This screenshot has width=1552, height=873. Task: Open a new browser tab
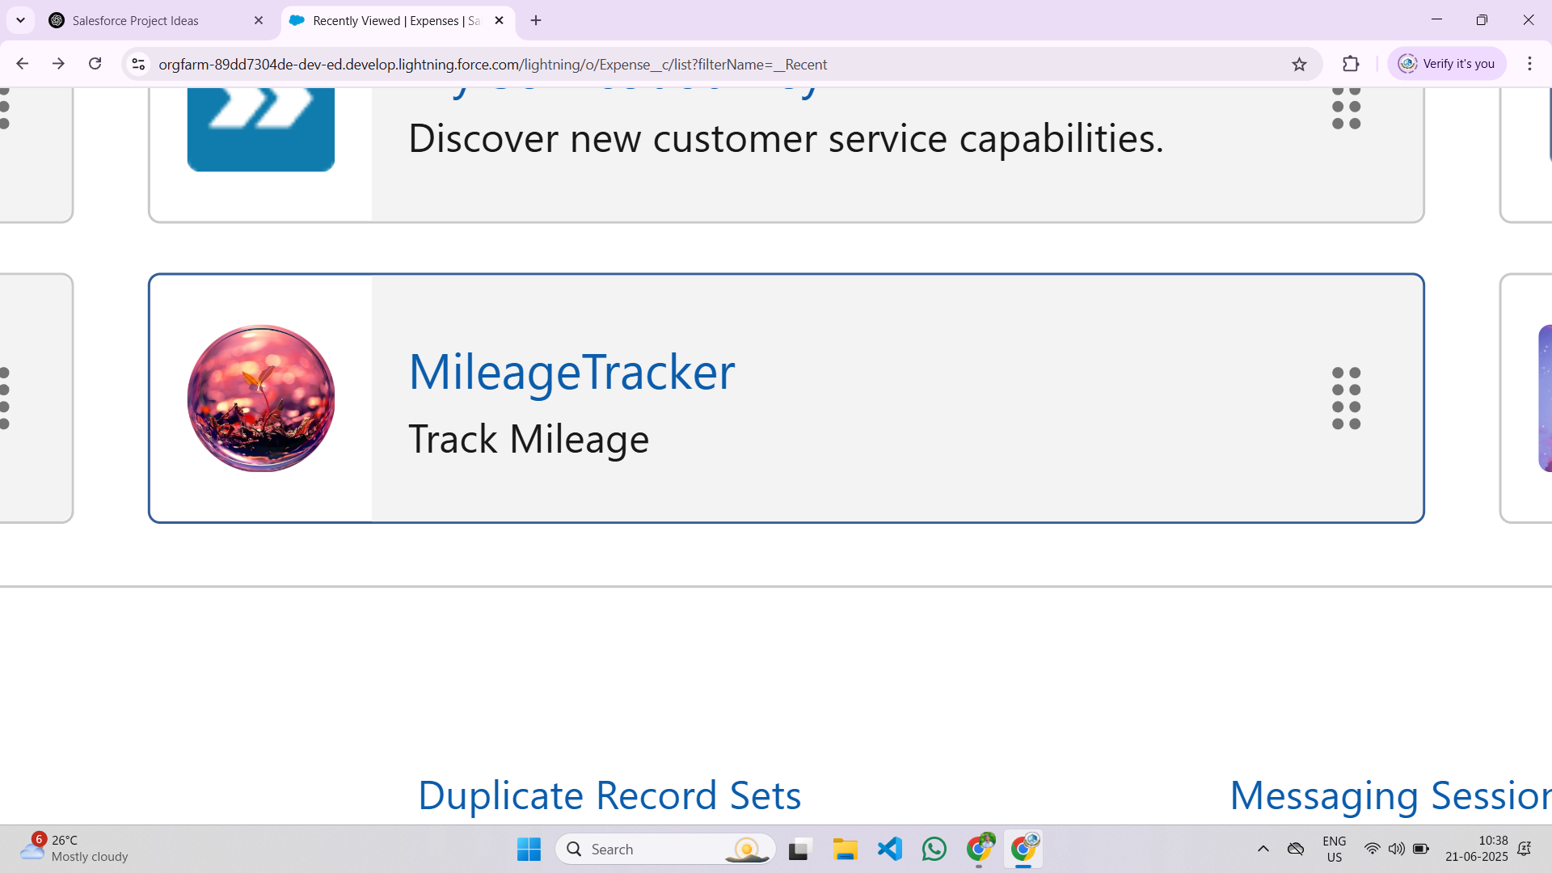(x=536, y=21)
